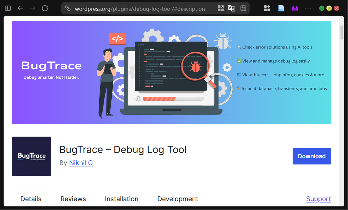The height and width of the screenshot is (210, 348).
Task: Click the BugTrace – Debug Log Tool title
Action: [x=123, y=150]
